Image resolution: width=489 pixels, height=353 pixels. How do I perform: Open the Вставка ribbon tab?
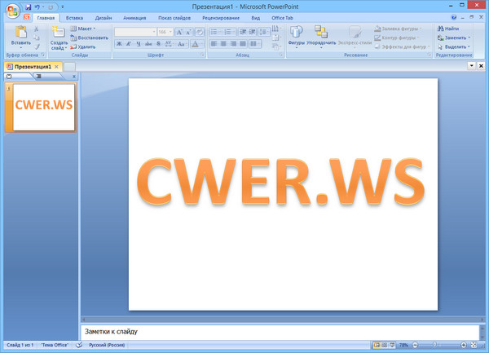pyautogui.click(x=74, y=18)
